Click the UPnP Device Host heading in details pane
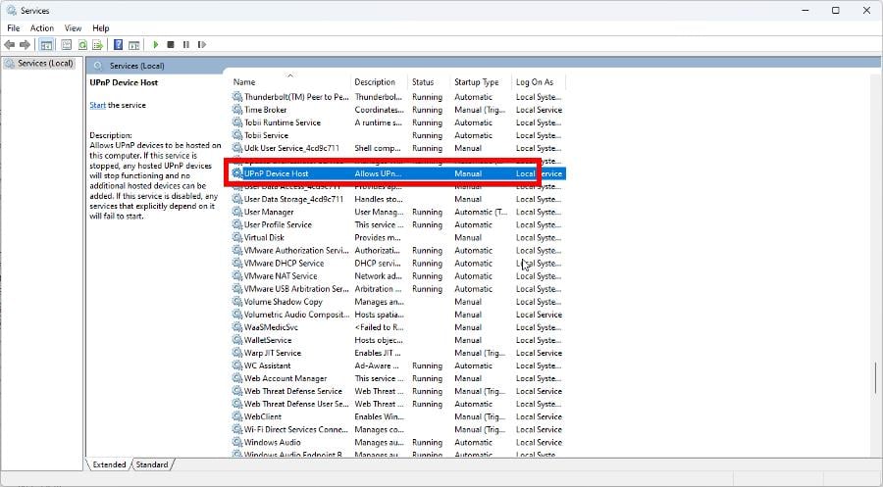The height and width of the screenshot is (487, 883). (x=124, y=82)
